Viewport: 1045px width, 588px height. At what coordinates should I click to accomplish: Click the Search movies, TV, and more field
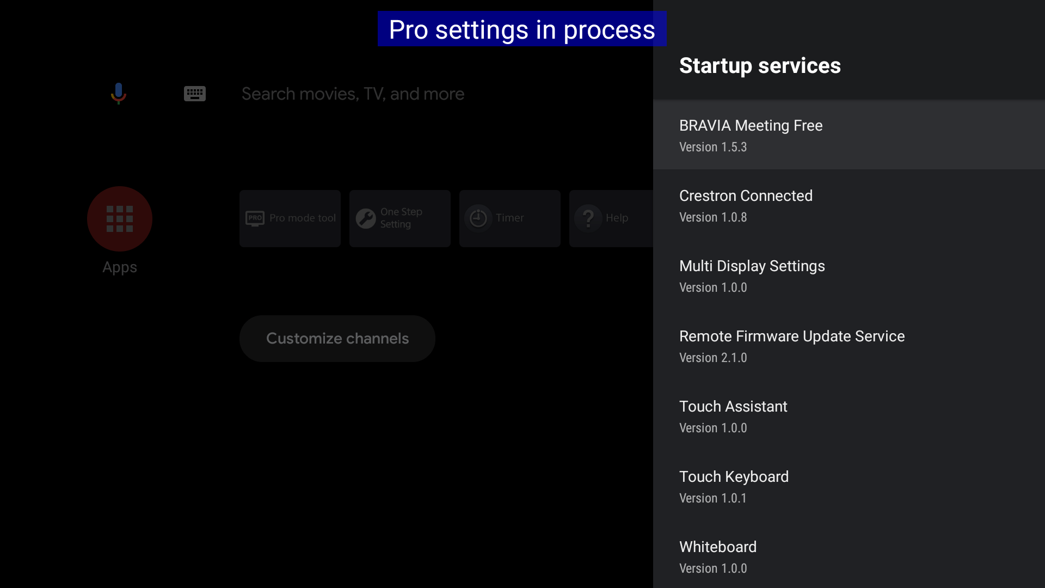353,94
